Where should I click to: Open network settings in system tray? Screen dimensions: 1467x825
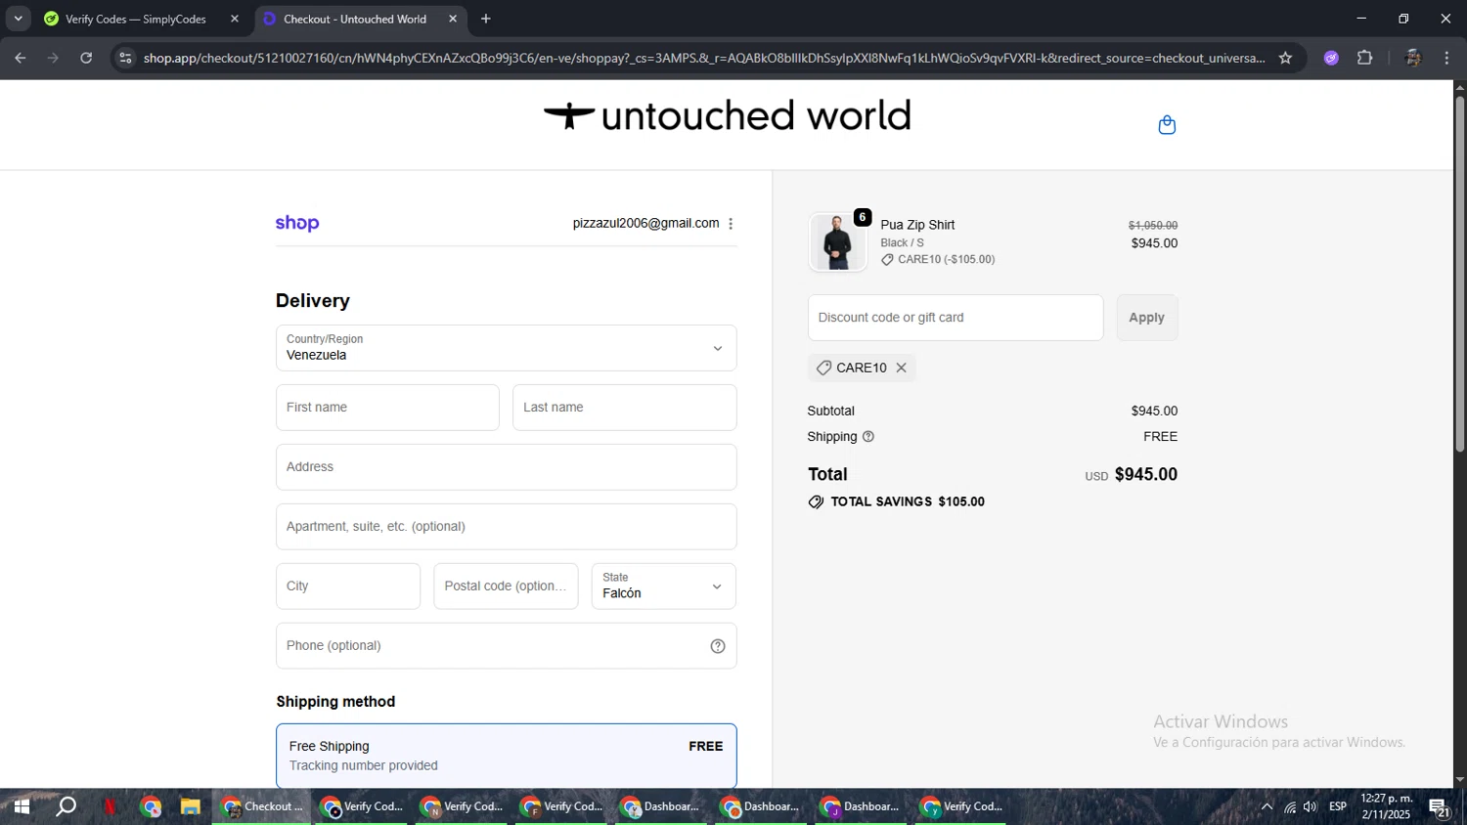click(1289, 807)
